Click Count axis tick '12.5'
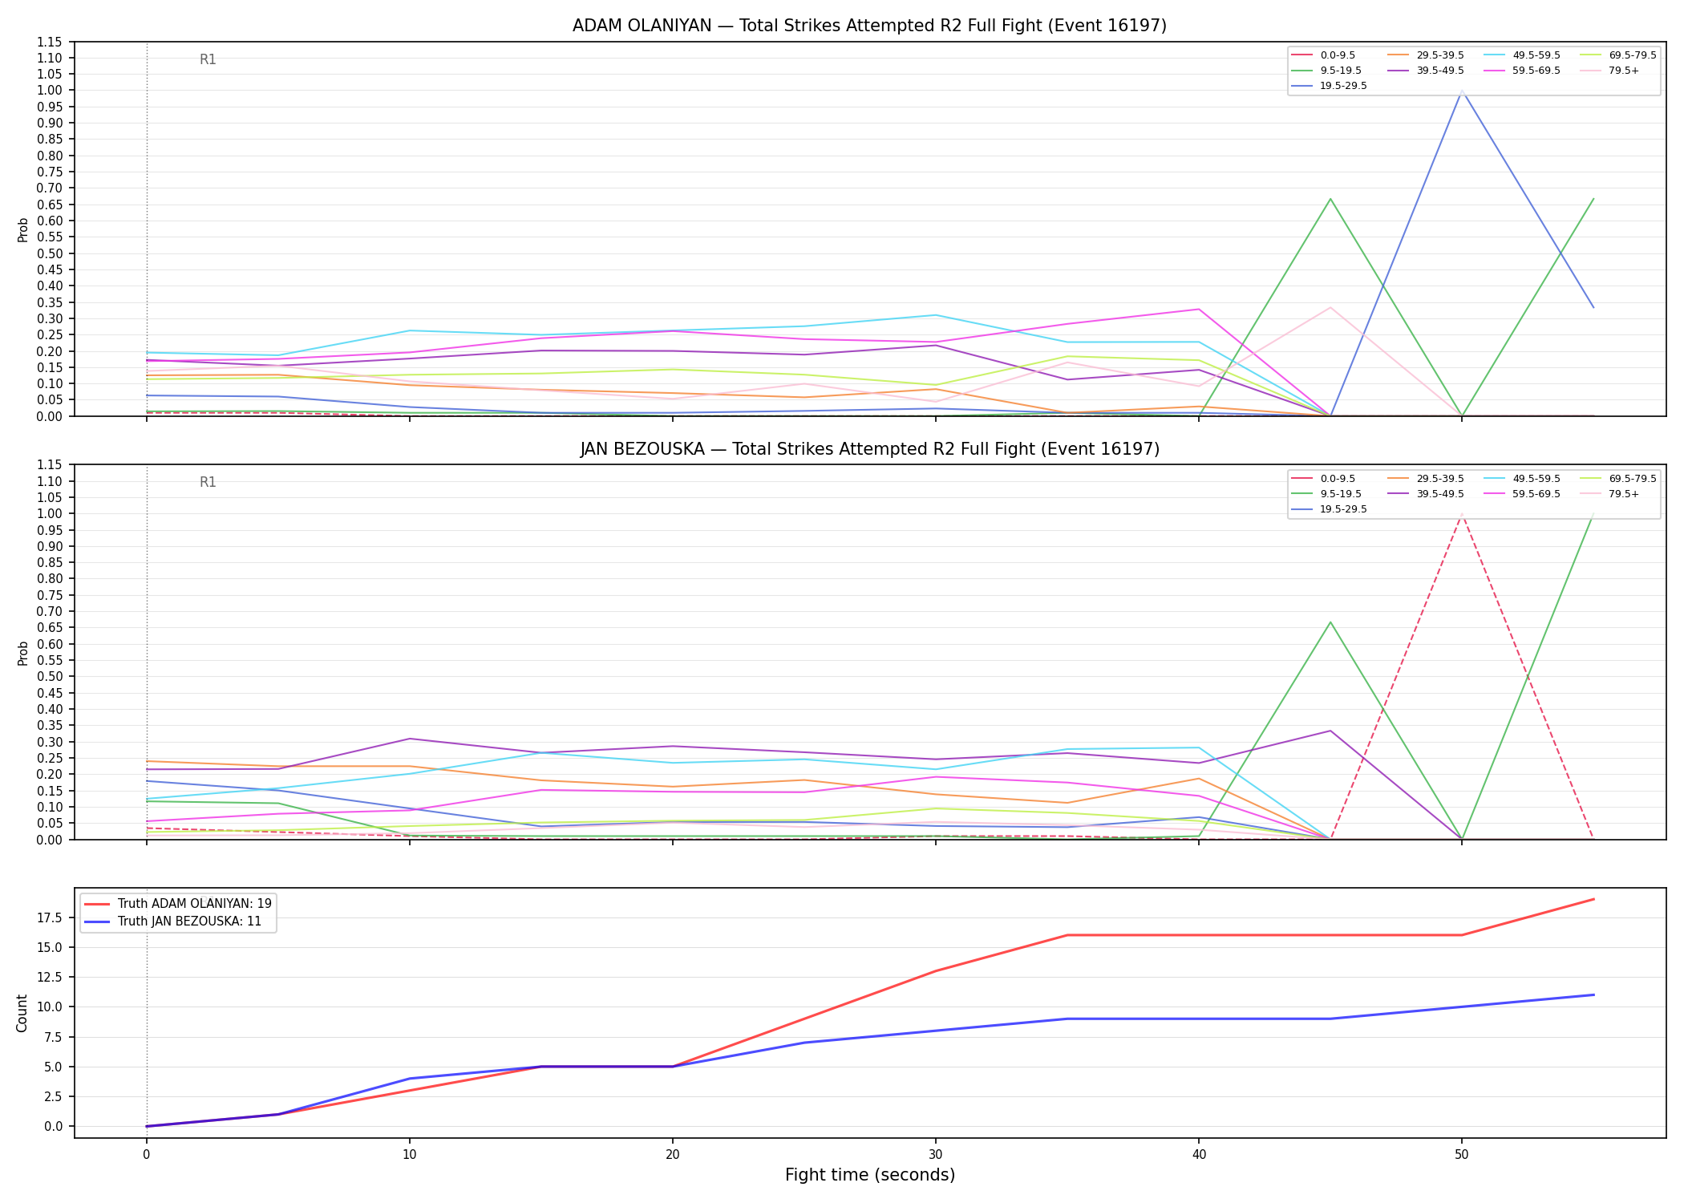 point(51,977)
